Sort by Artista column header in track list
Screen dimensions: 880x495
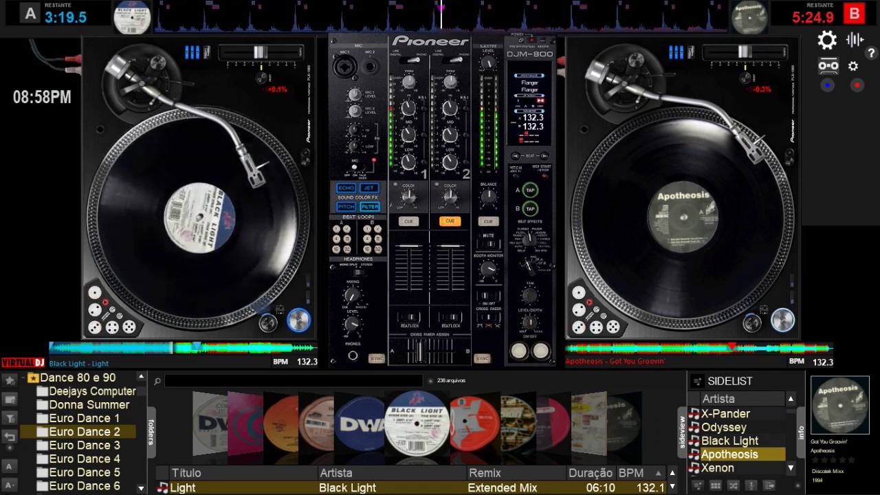(x=392, y=473)
